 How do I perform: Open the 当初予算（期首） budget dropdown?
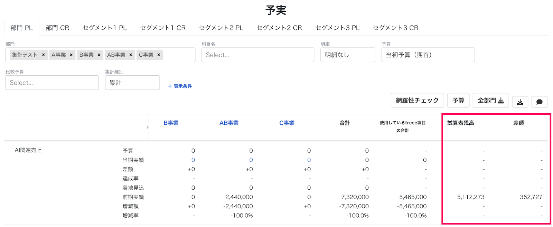click(x=428, y=55)
